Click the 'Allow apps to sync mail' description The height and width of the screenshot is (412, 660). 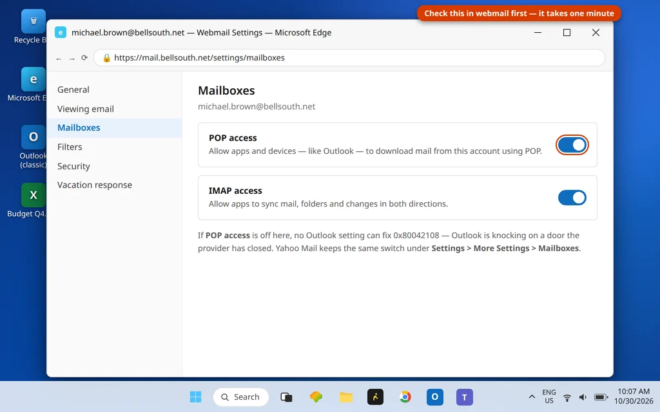point(328,204)
